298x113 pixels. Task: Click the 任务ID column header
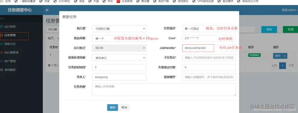[x=54, y=47]
